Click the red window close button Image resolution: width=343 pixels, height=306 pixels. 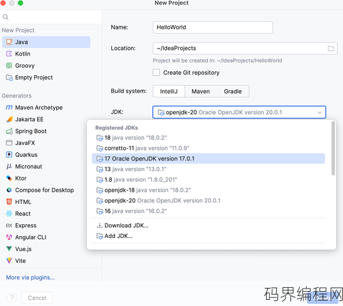click(3, 3)
